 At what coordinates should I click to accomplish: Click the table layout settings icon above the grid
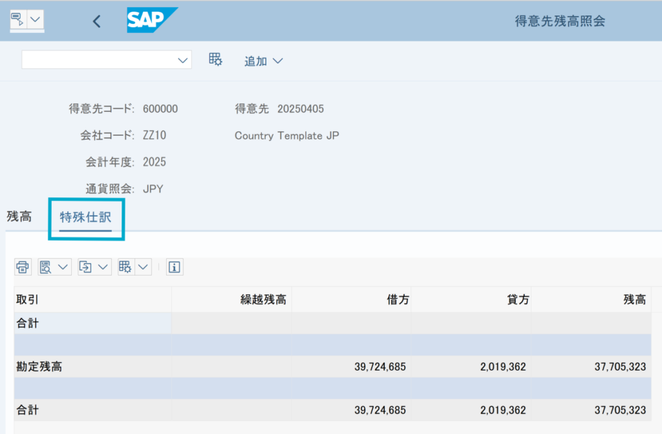pyautogui.click(x=126, y=267)
